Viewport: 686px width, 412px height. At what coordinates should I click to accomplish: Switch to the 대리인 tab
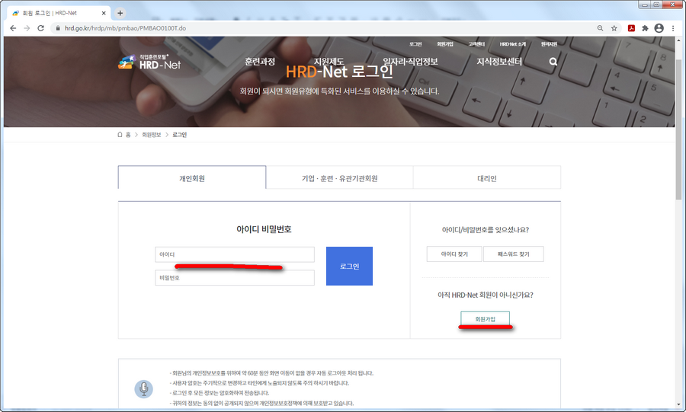(487, 177)
